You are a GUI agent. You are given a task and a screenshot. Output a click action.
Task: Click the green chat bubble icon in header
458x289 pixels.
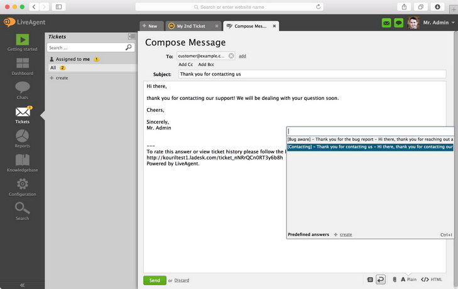[x=398, y=23]
